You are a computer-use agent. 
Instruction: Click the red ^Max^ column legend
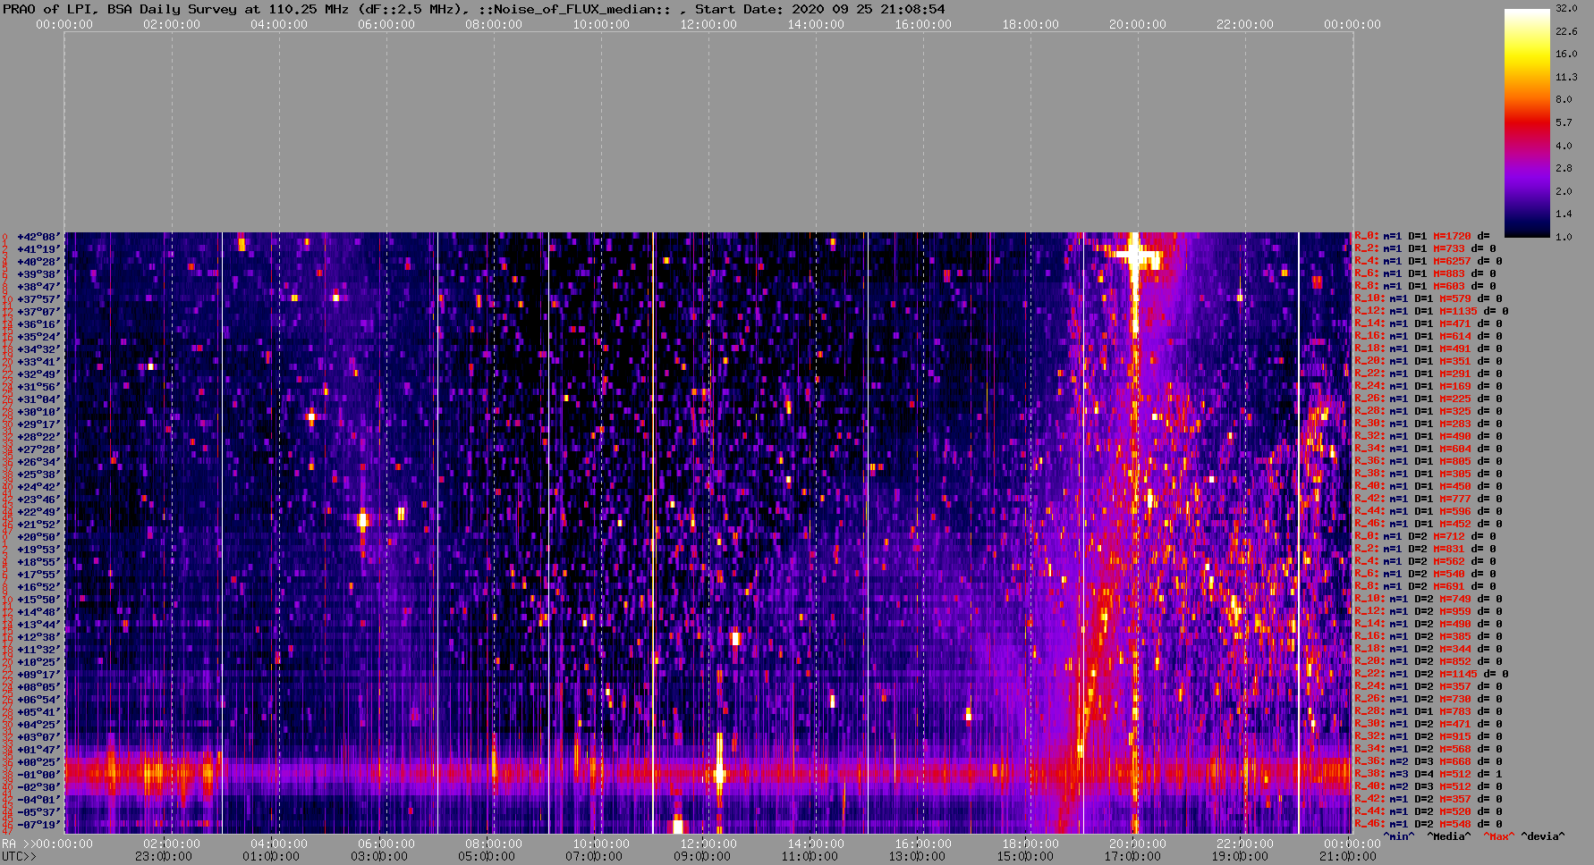(x=1498, y=836)
